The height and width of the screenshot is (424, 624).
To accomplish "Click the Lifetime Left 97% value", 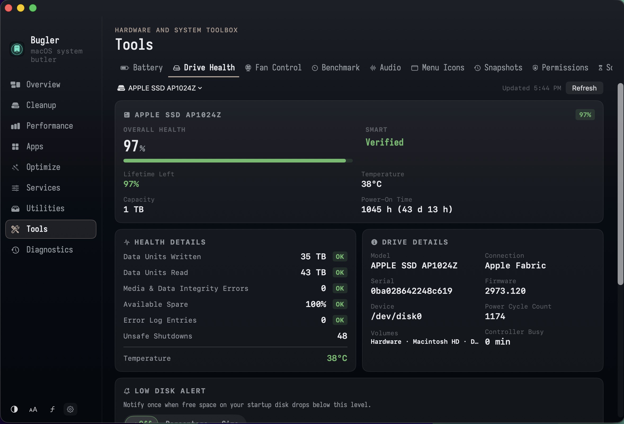I will click(131, 184).
